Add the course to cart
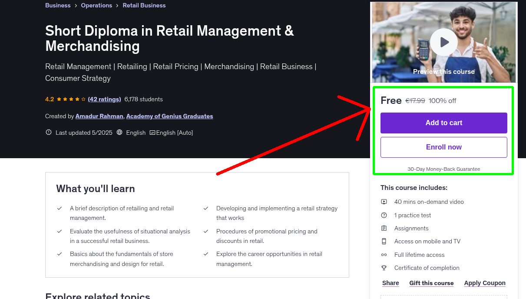Image resolution: width=526 pixels, height=299 pixels. point(443,123)
